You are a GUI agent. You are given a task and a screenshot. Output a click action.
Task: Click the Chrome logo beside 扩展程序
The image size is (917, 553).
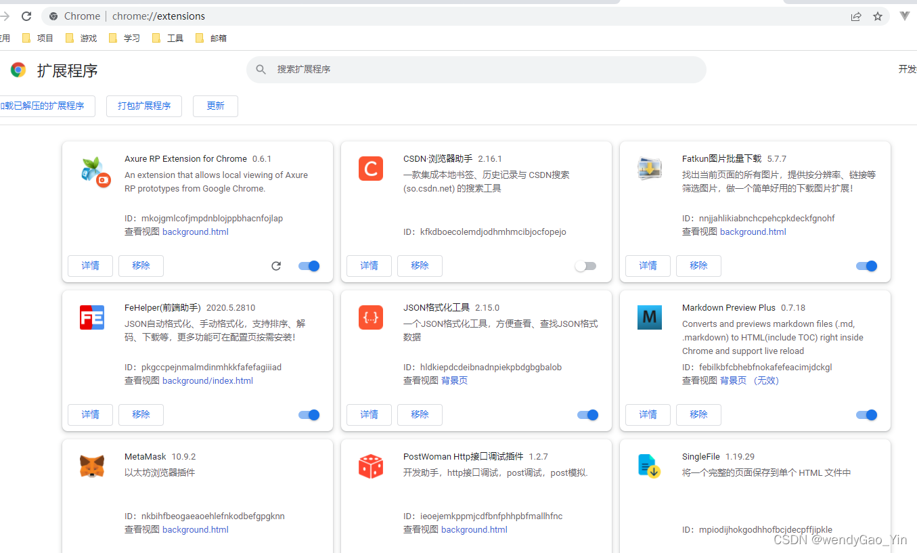click(x=18, y=70)
